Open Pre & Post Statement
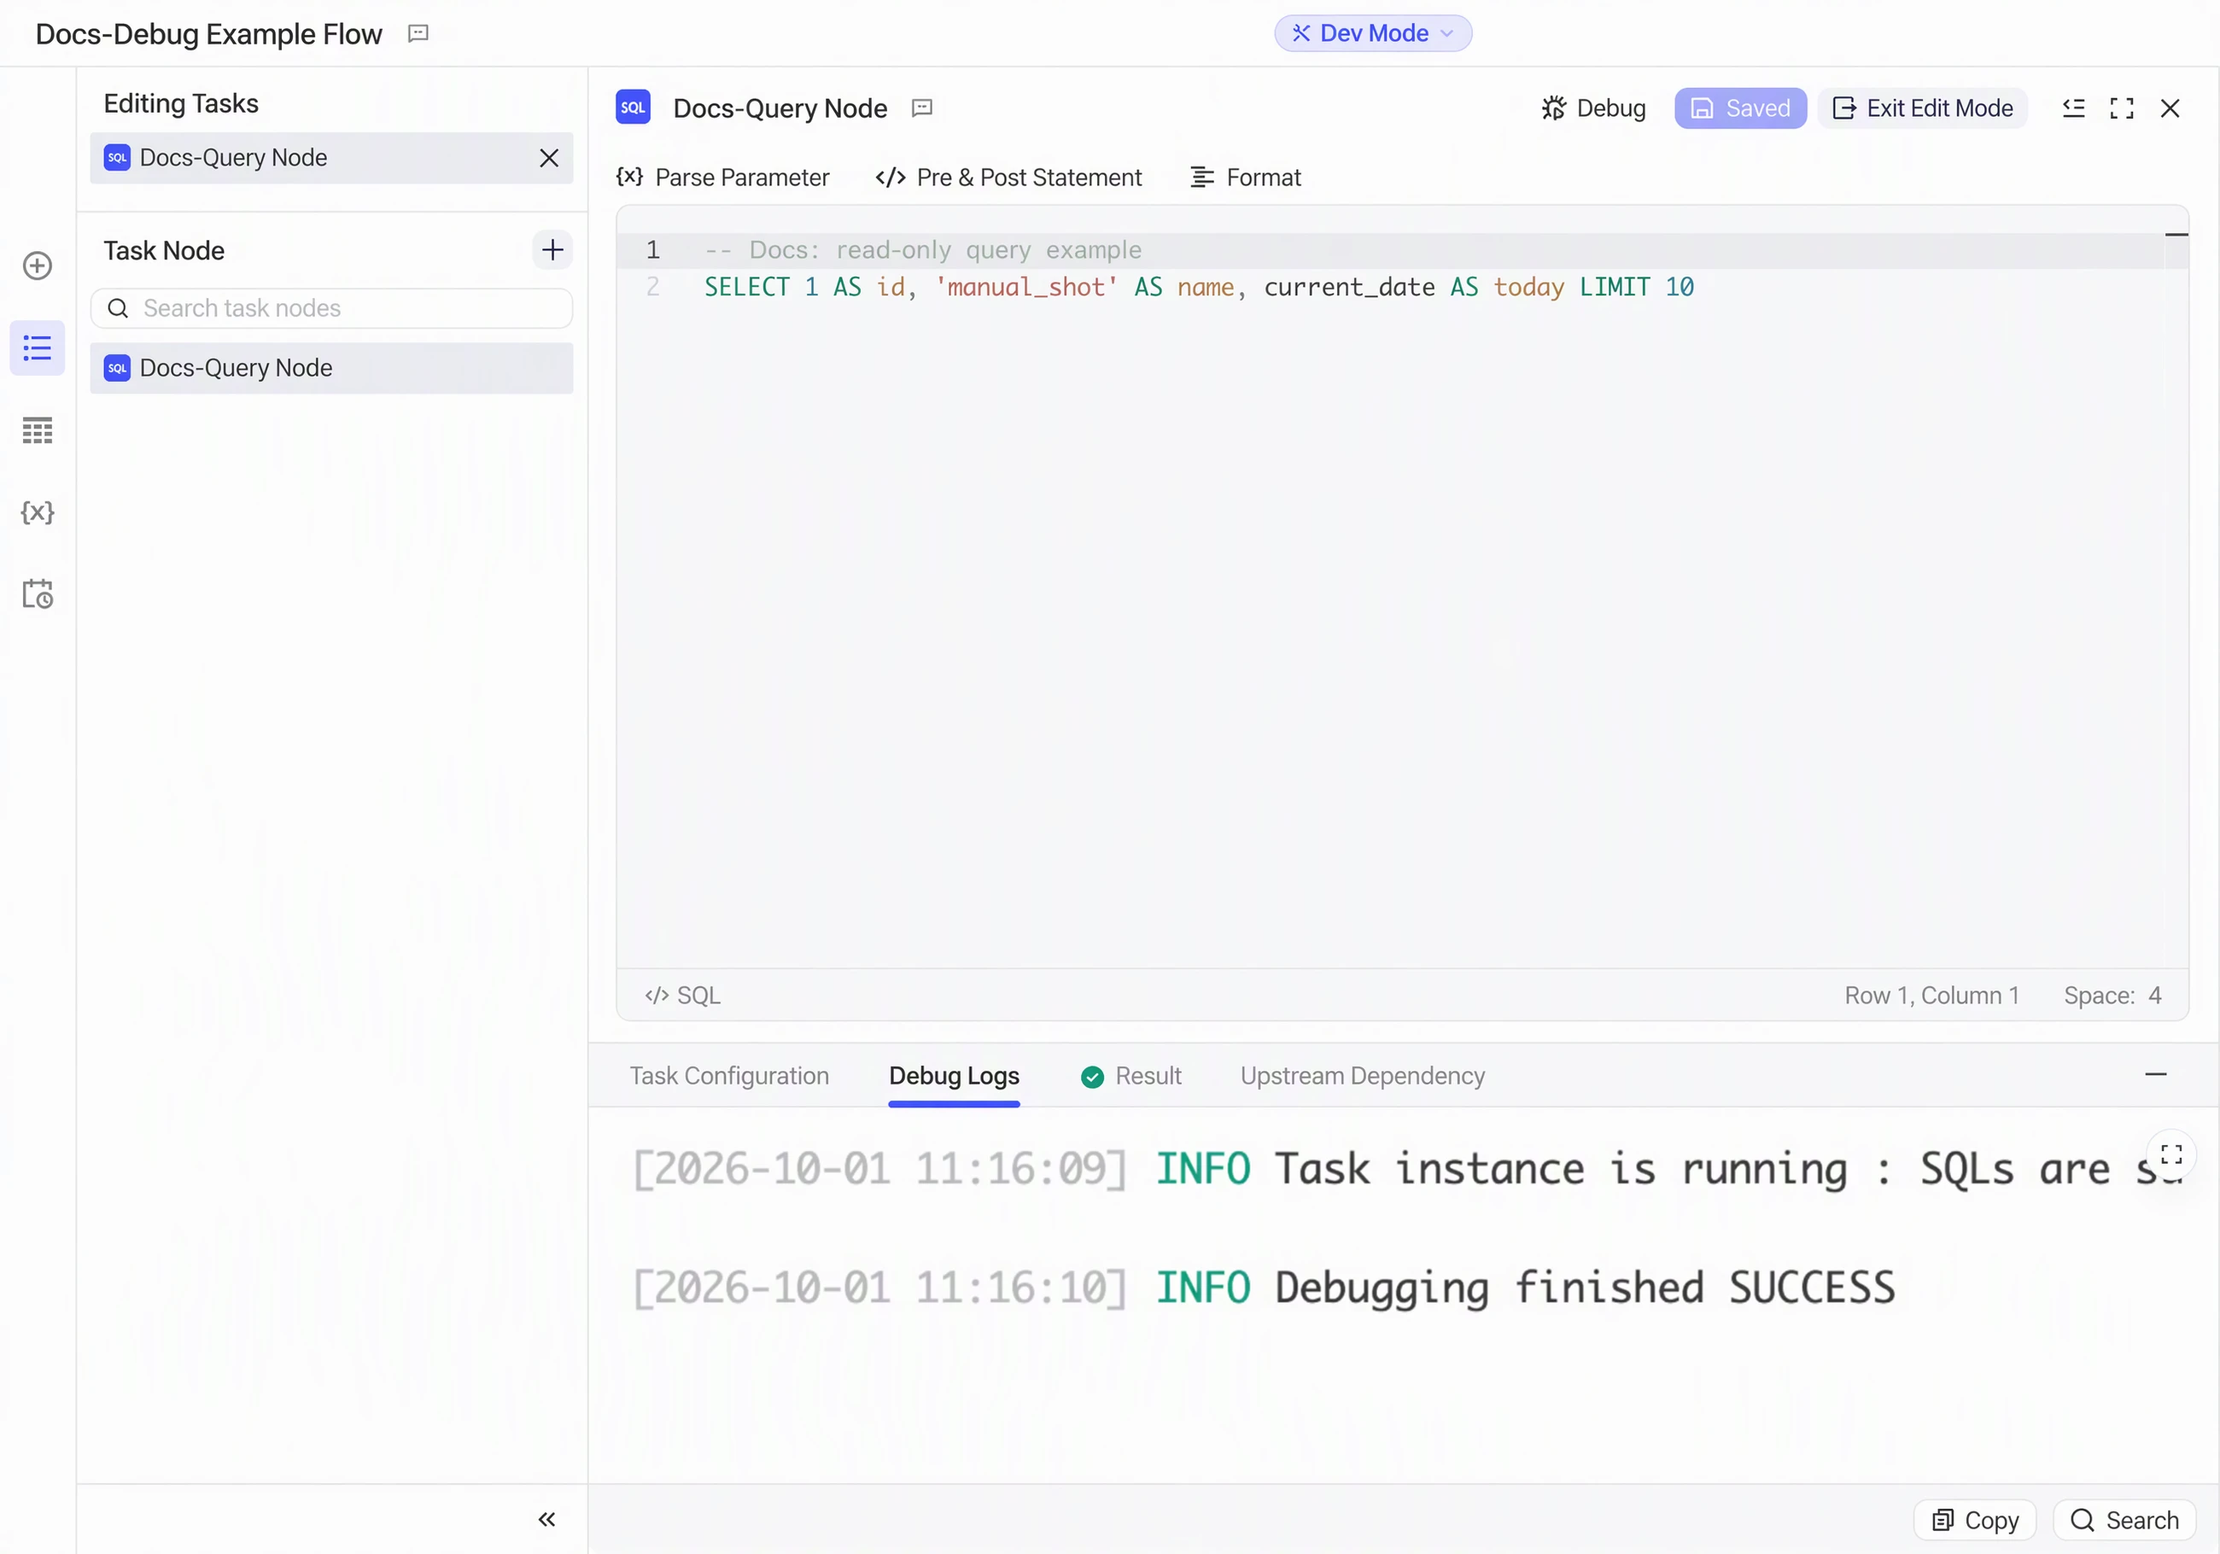Image resolution: width=2220 pixels, height=1554 pixels. tap(1008, 178)
